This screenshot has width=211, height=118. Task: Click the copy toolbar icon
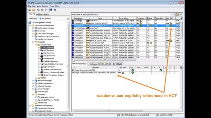pos(38,10)
